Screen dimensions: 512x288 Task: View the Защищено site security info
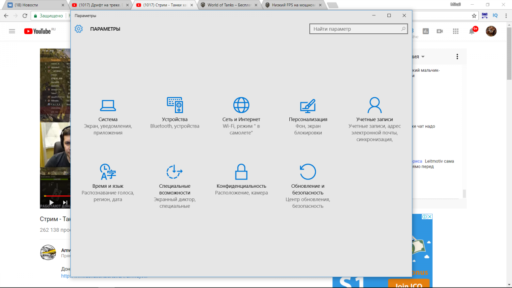49,15
